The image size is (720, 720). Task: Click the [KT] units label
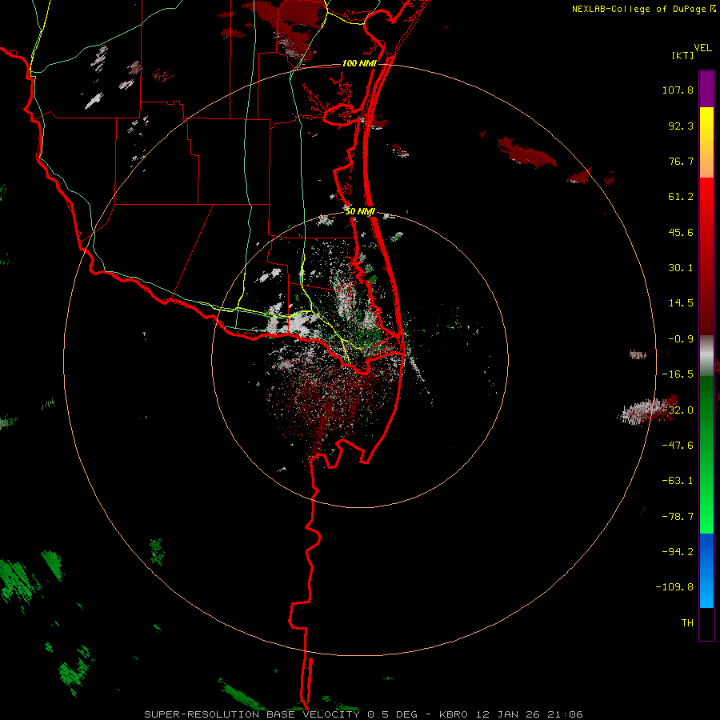(x=682, y=55)
